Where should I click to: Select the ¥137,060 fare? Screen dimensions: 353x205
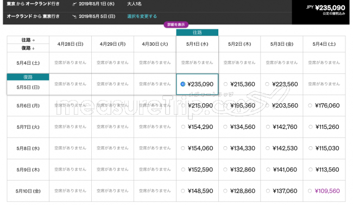click(x=268, y=191)
